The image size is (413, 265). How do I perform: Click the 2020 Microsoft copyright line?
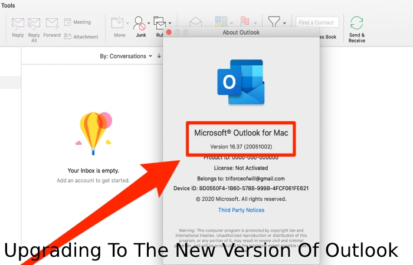click(x=241, y=199)
